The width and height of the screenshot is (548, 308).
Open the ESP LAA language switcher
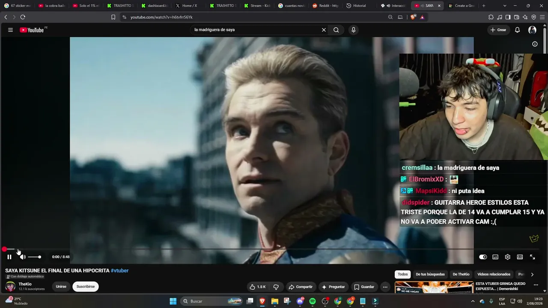click(502, 301)
